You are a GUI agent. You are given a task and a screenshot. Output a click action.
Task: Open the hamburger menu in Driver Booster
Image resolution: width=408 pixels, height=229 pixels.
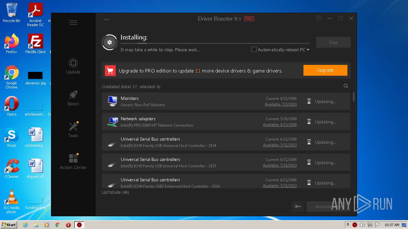[73, 23]
